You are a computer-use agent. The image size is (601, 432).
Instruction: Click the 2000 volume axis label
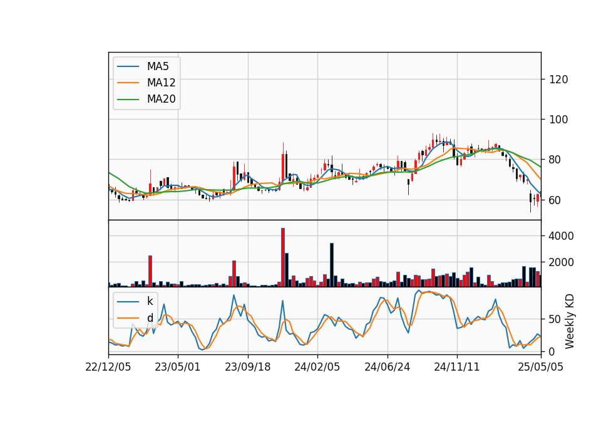point(561,262)
